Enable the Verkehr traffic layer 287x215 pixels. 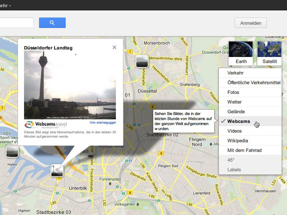(x=250, y=73)
